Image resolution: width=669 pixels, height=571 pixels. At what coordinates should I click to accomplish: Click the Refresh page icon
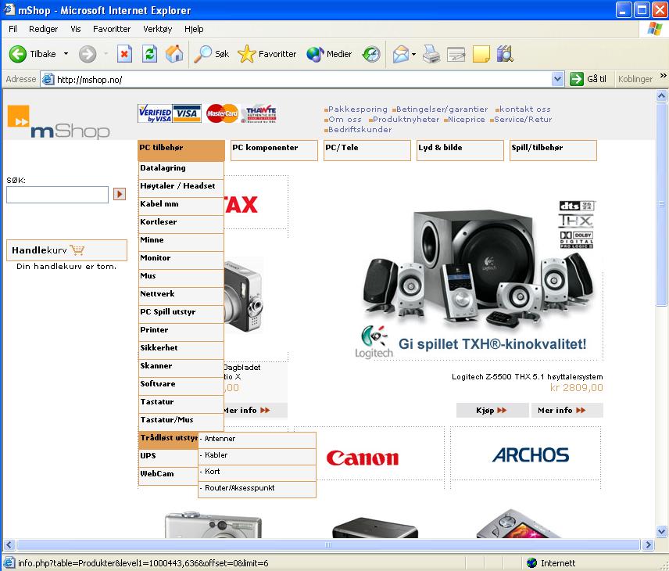tap(149, 54)
